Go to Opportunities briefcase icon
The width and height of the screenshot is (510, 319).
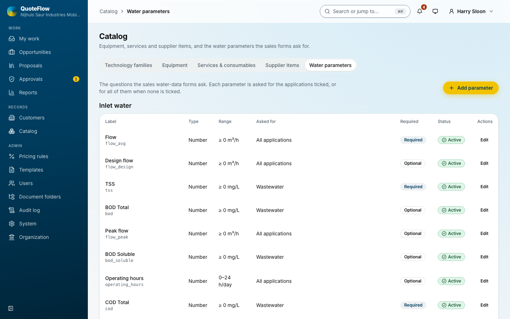pos(12,52)
